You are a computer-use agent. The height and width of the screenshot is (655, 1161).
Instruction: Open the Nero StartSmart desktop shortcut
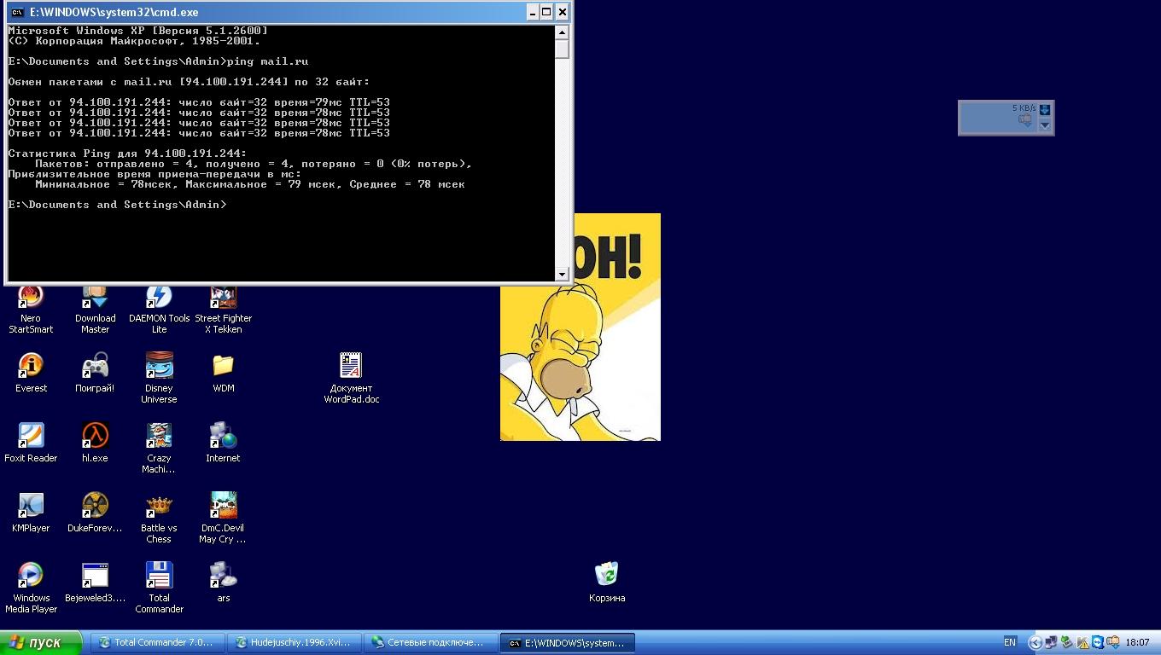(x=31, y=309)
